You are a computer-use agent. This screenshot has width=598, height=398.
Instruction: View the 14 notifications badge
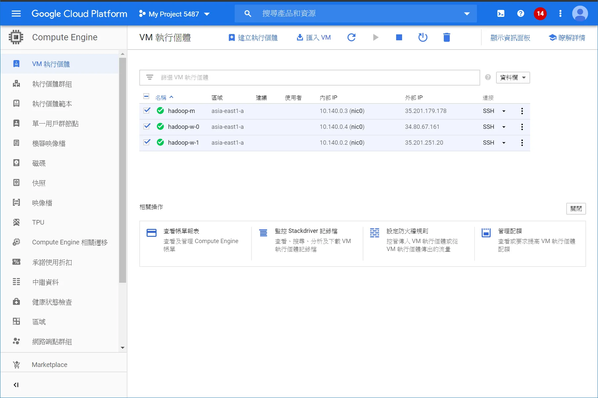[540, 14]
